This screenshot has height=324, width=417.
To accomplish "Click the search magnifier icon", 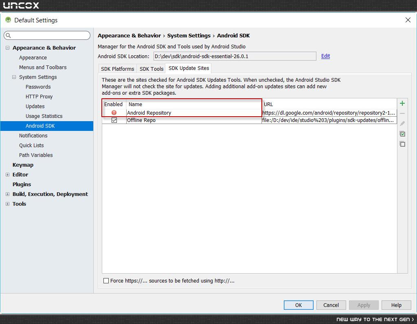I will 8,35.
